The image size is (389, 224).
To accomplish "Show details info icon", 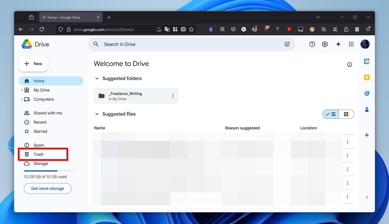I will (350, 65).
